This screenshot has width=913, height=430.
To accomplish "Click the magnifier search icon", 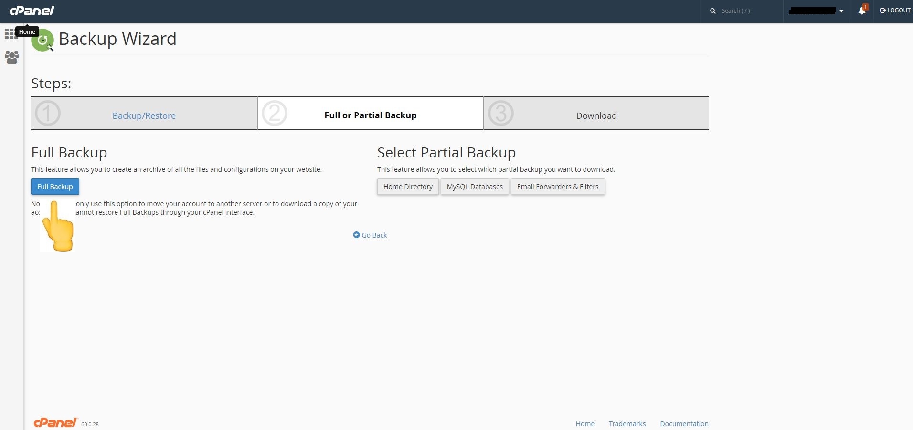I will (712, 11).
